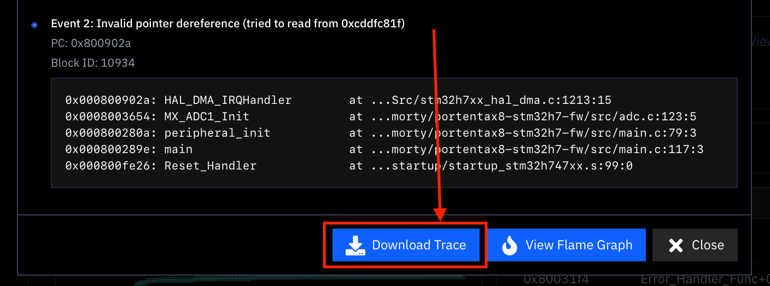Click the Download Trace button

coord(406,245)
